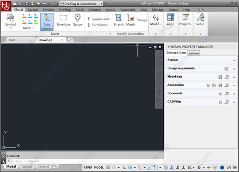This screenshot has height=172, width=239.
Task: Click the Save As icon in quick access toolbar
Action: coord(33,4)
